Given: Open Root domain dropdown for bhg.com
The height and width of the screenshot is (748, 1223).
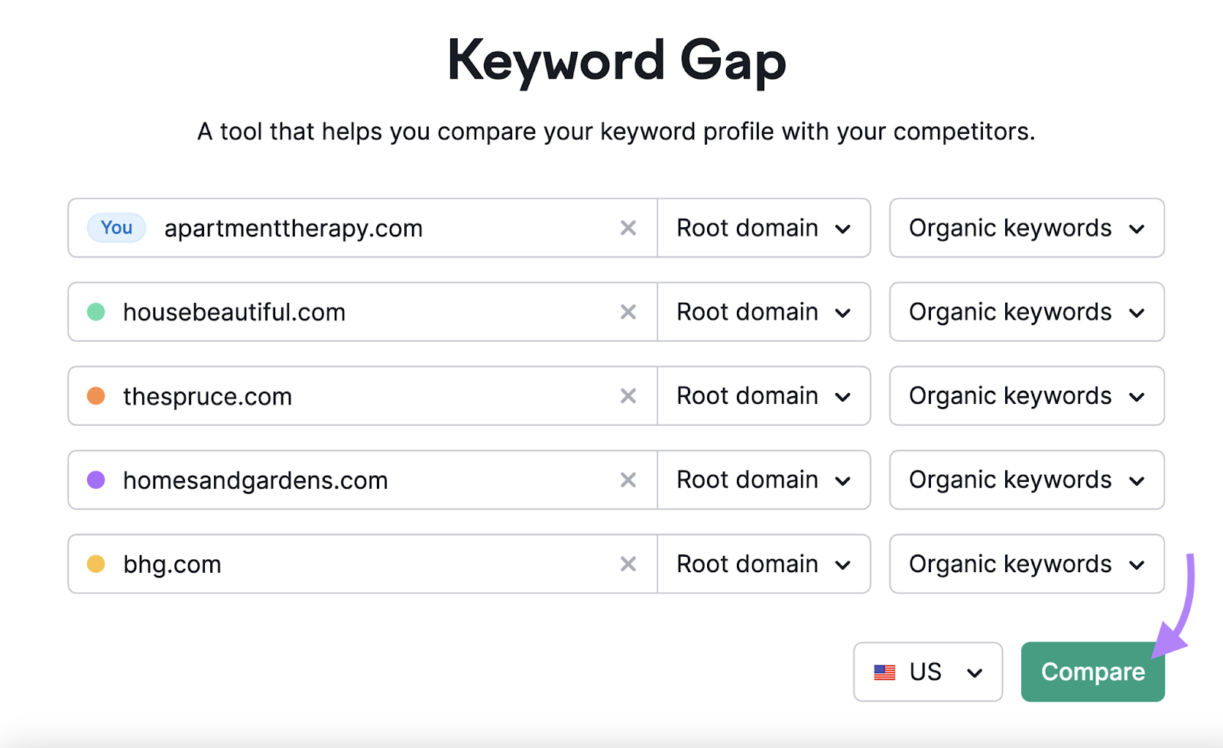Looking at the screenshot, I should 764,564.
